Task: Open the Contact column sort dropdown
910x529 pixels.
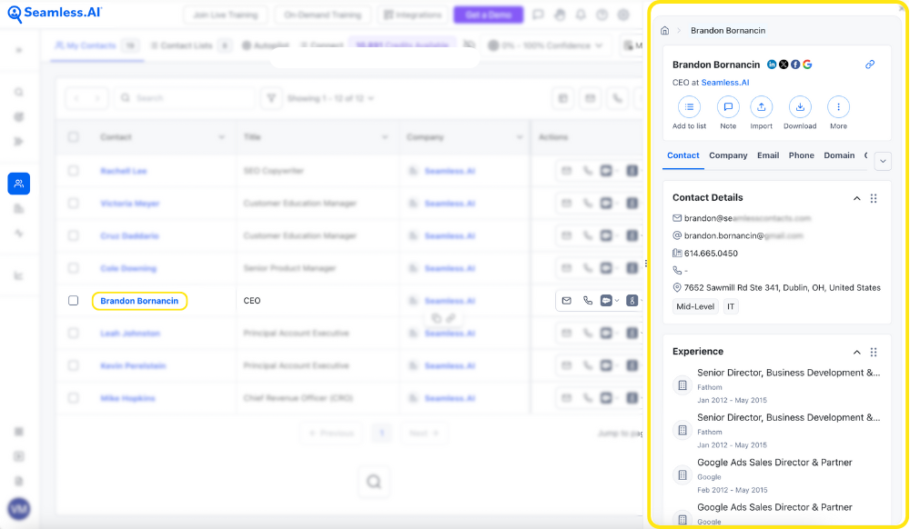Action: (x=221, y=137)
